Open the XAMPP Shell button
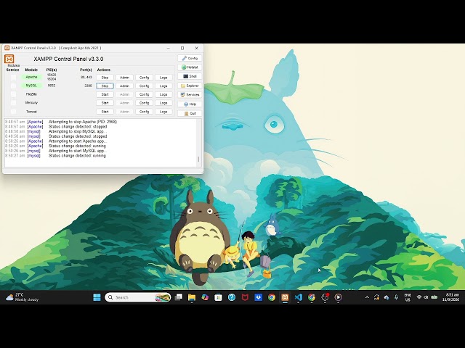The width and height of the screenshot is (465, 348). point(190,76)
